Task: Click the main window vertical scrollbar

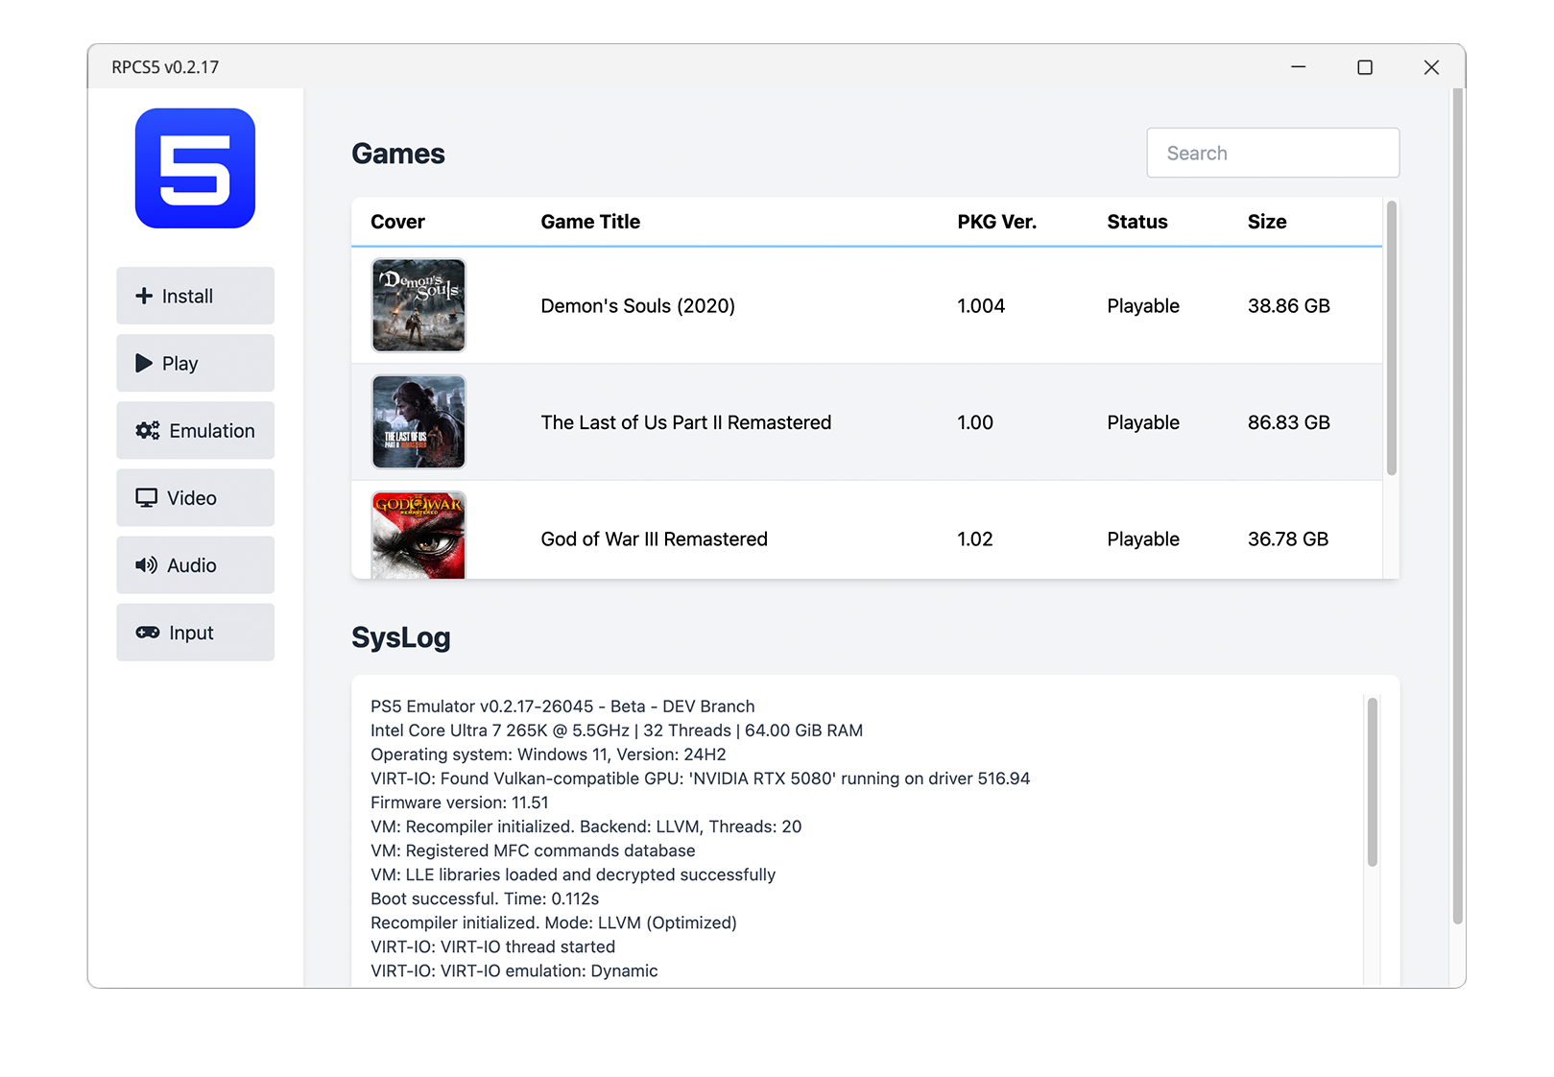Action: (1458, 506)
